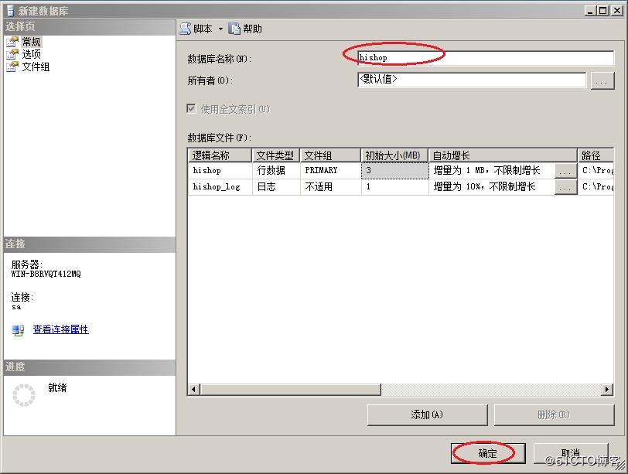
Task: Click the window title database icon
Action: pos(9,10)
